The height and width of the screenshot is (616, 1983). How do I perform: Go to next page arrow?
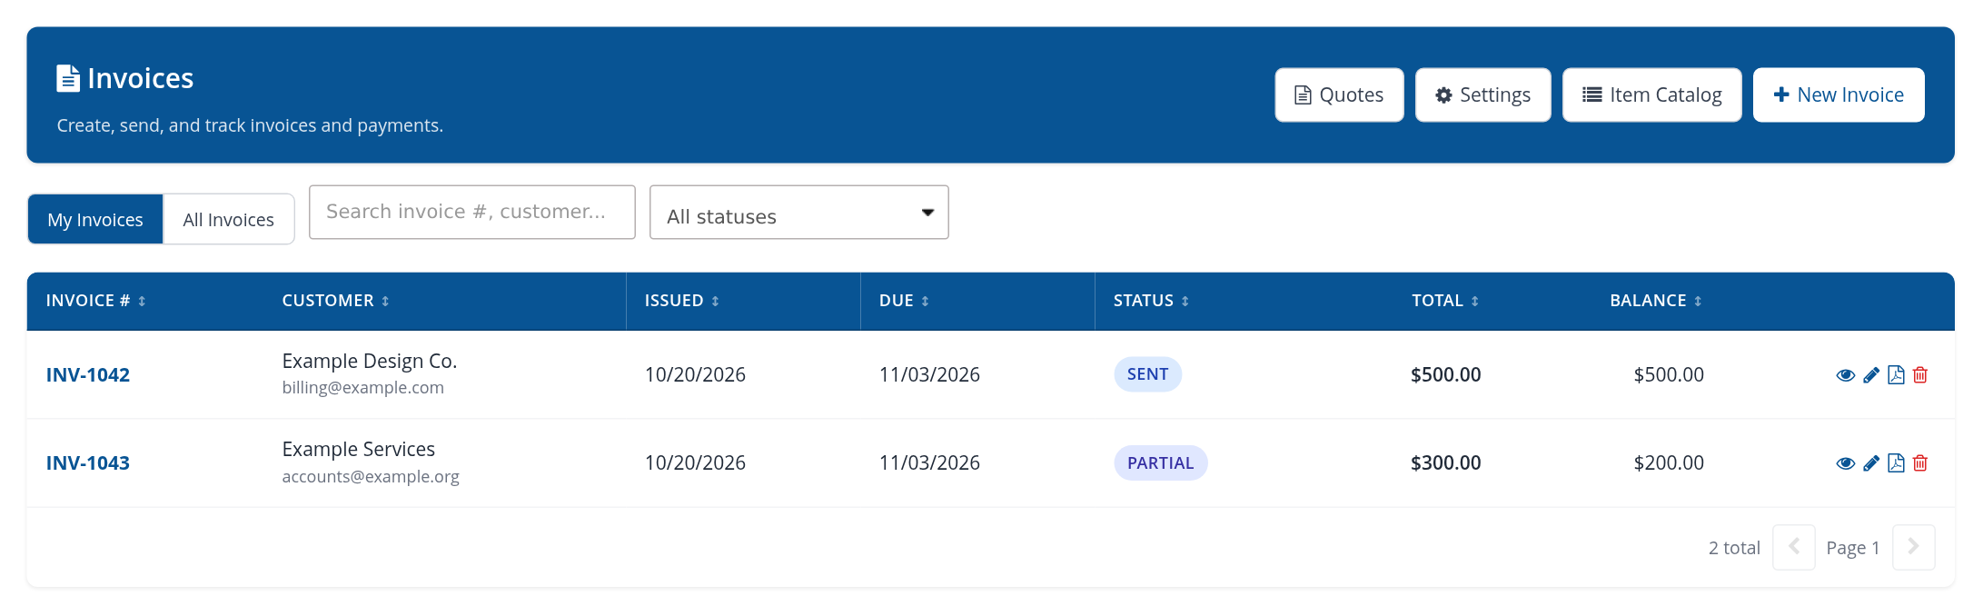point(1914,547)
